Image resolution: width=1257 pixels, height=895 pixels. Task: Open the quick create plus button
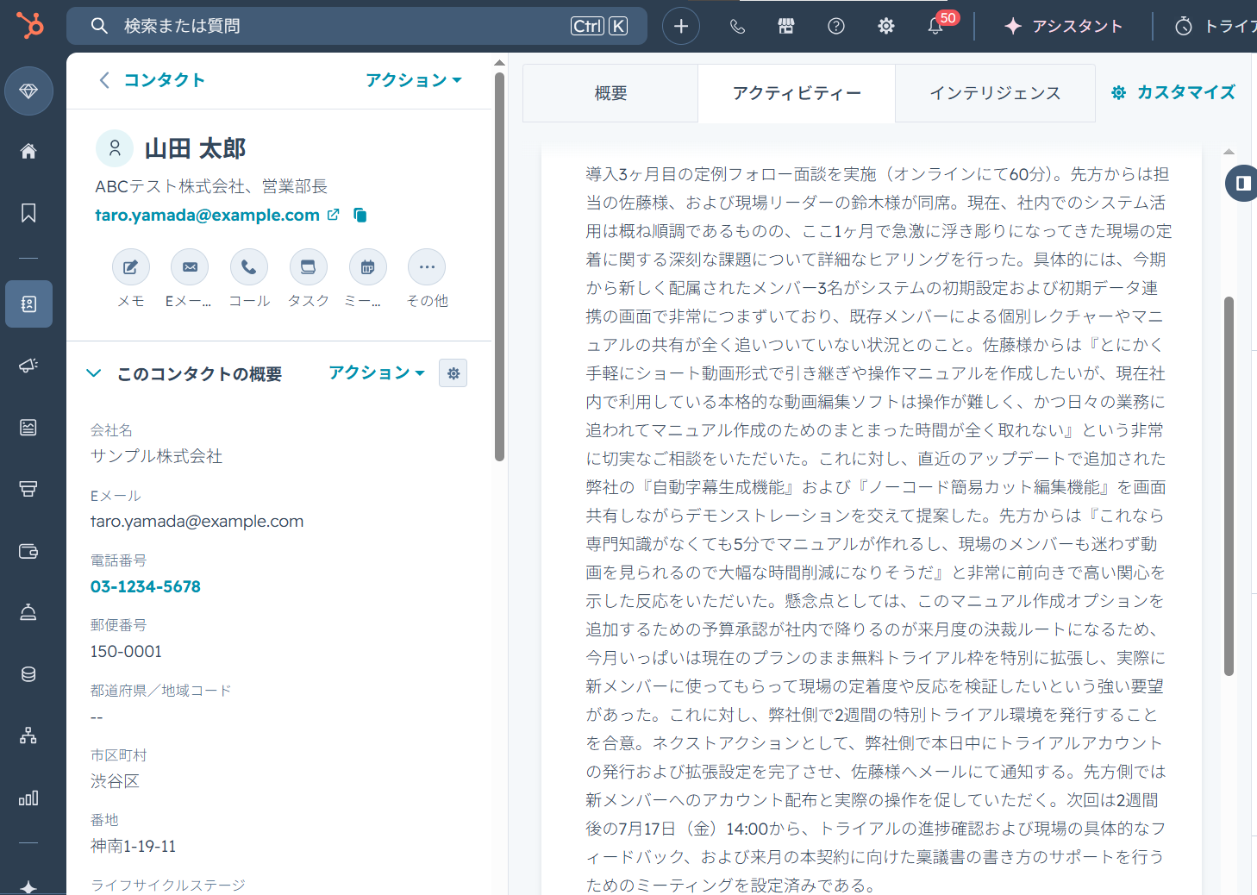(x=681, y=26)
